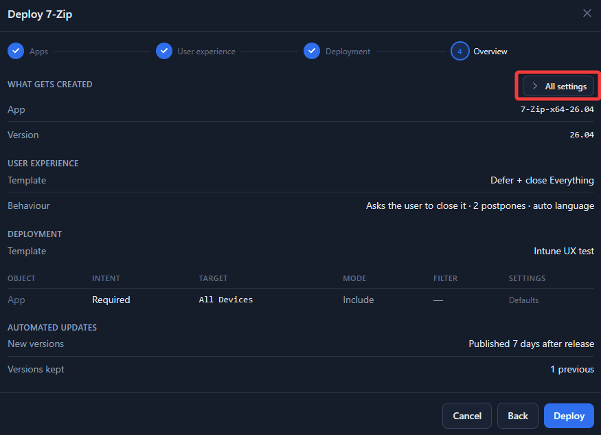Click the OBJECT column header
The height and width of the screenshot is (435, 601).
tap(21, 278)
